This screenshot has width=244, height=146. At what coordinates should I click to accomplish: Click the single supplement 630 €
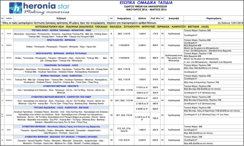pos(155,140)
